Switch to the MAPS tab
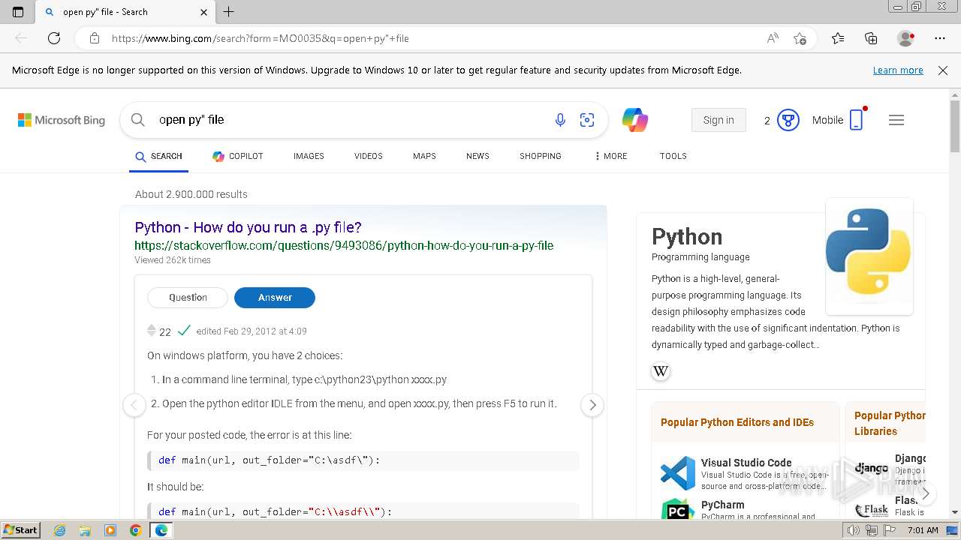The height and width of the screenshot is (540, 961). tap(424, 156)
